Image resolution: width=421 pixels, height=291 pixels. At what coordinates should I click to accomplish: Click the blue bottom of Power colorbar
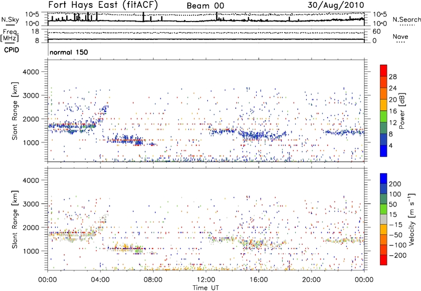coord(384,151)
